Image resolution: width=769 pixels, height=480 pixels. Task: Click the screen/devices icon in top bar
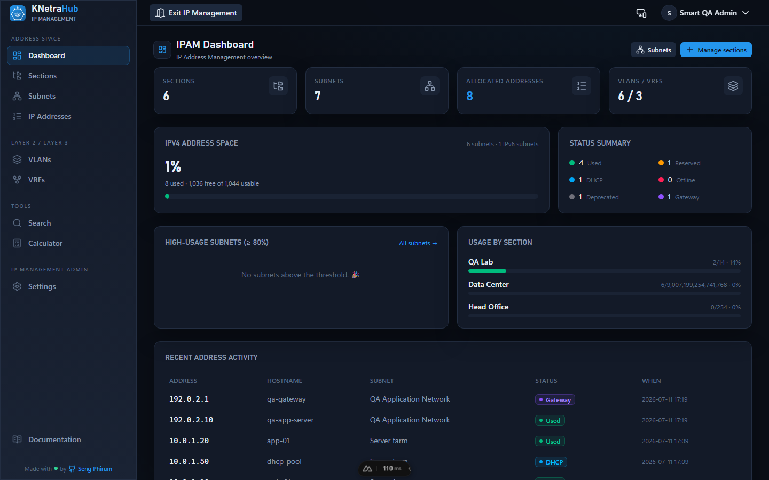coord(641,13)
